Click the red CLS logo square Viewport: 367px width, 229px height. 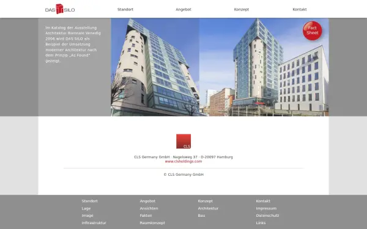pos(183,141)
